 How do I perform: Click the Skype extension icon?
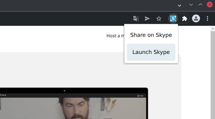[x=173, y=18]
